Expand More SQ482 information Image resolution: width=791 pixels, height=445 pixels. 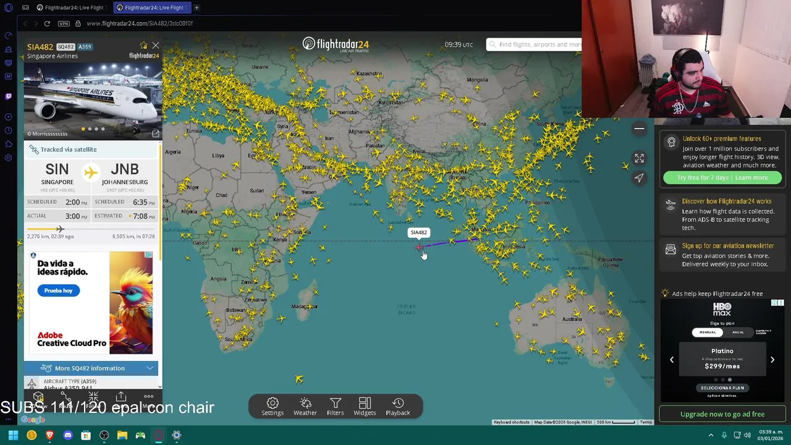tap(91, 368)
